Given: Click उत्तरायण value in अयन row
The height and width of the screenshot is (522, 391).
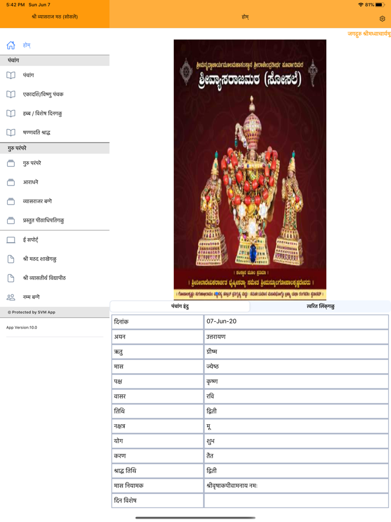Looking at the screenshot, I should point(216,336).
